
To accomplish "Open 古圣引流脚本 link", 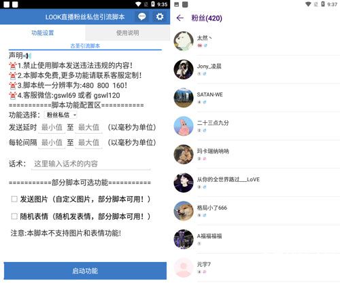I will point(85,46).
